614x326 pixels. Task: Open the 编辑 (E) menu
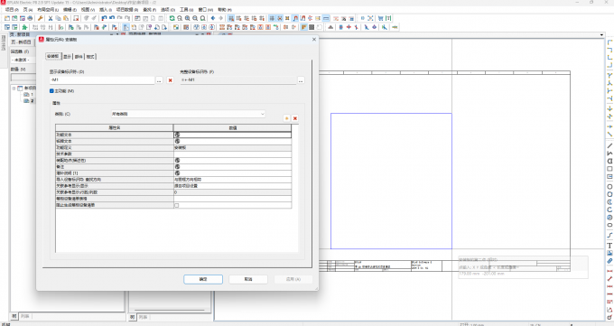(70, 10)
